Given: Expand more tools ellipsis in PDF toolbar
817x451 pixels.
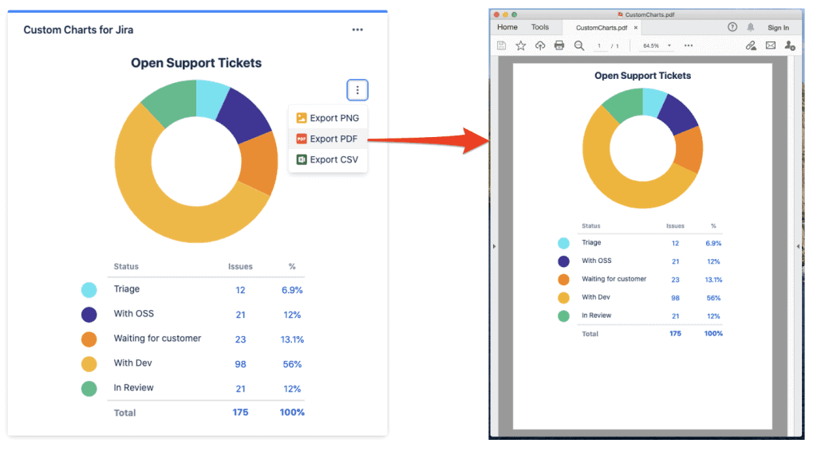Looking at the screenshot, I should click(x=689, y=45).
